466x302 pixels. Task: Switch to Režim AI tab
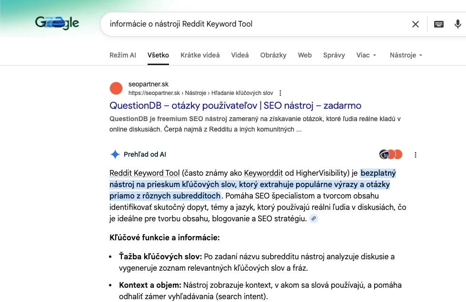(x=123, y=55)
